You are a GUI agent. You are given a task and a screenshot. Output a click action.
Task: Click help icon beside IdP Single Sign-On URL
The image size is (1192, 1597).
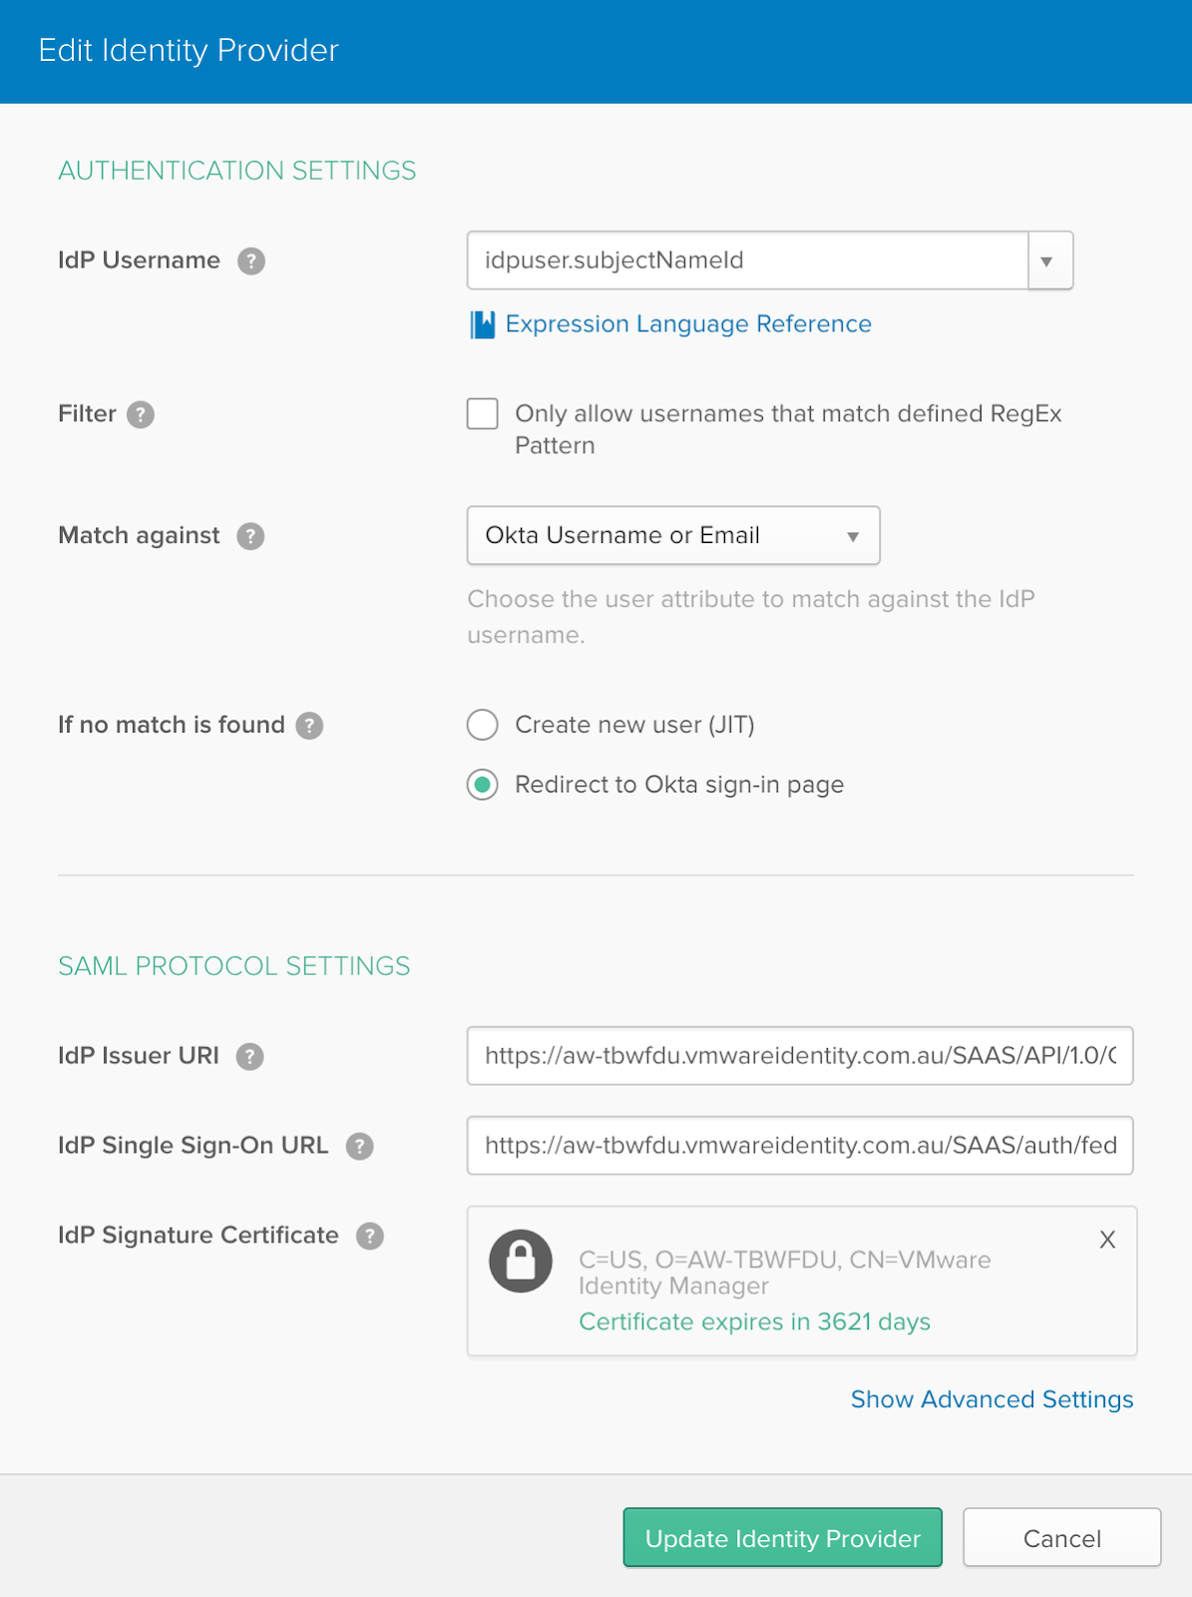click(x=359, y=1146)
